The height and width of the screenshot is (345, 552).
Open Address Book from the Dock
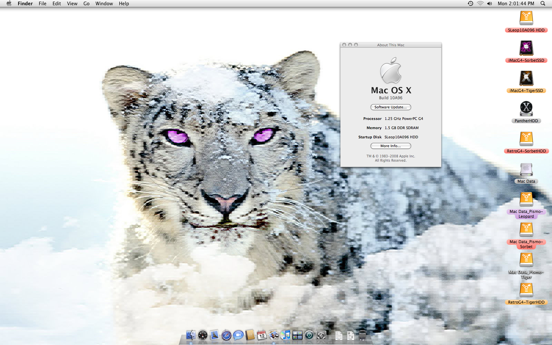click(250, 336)
